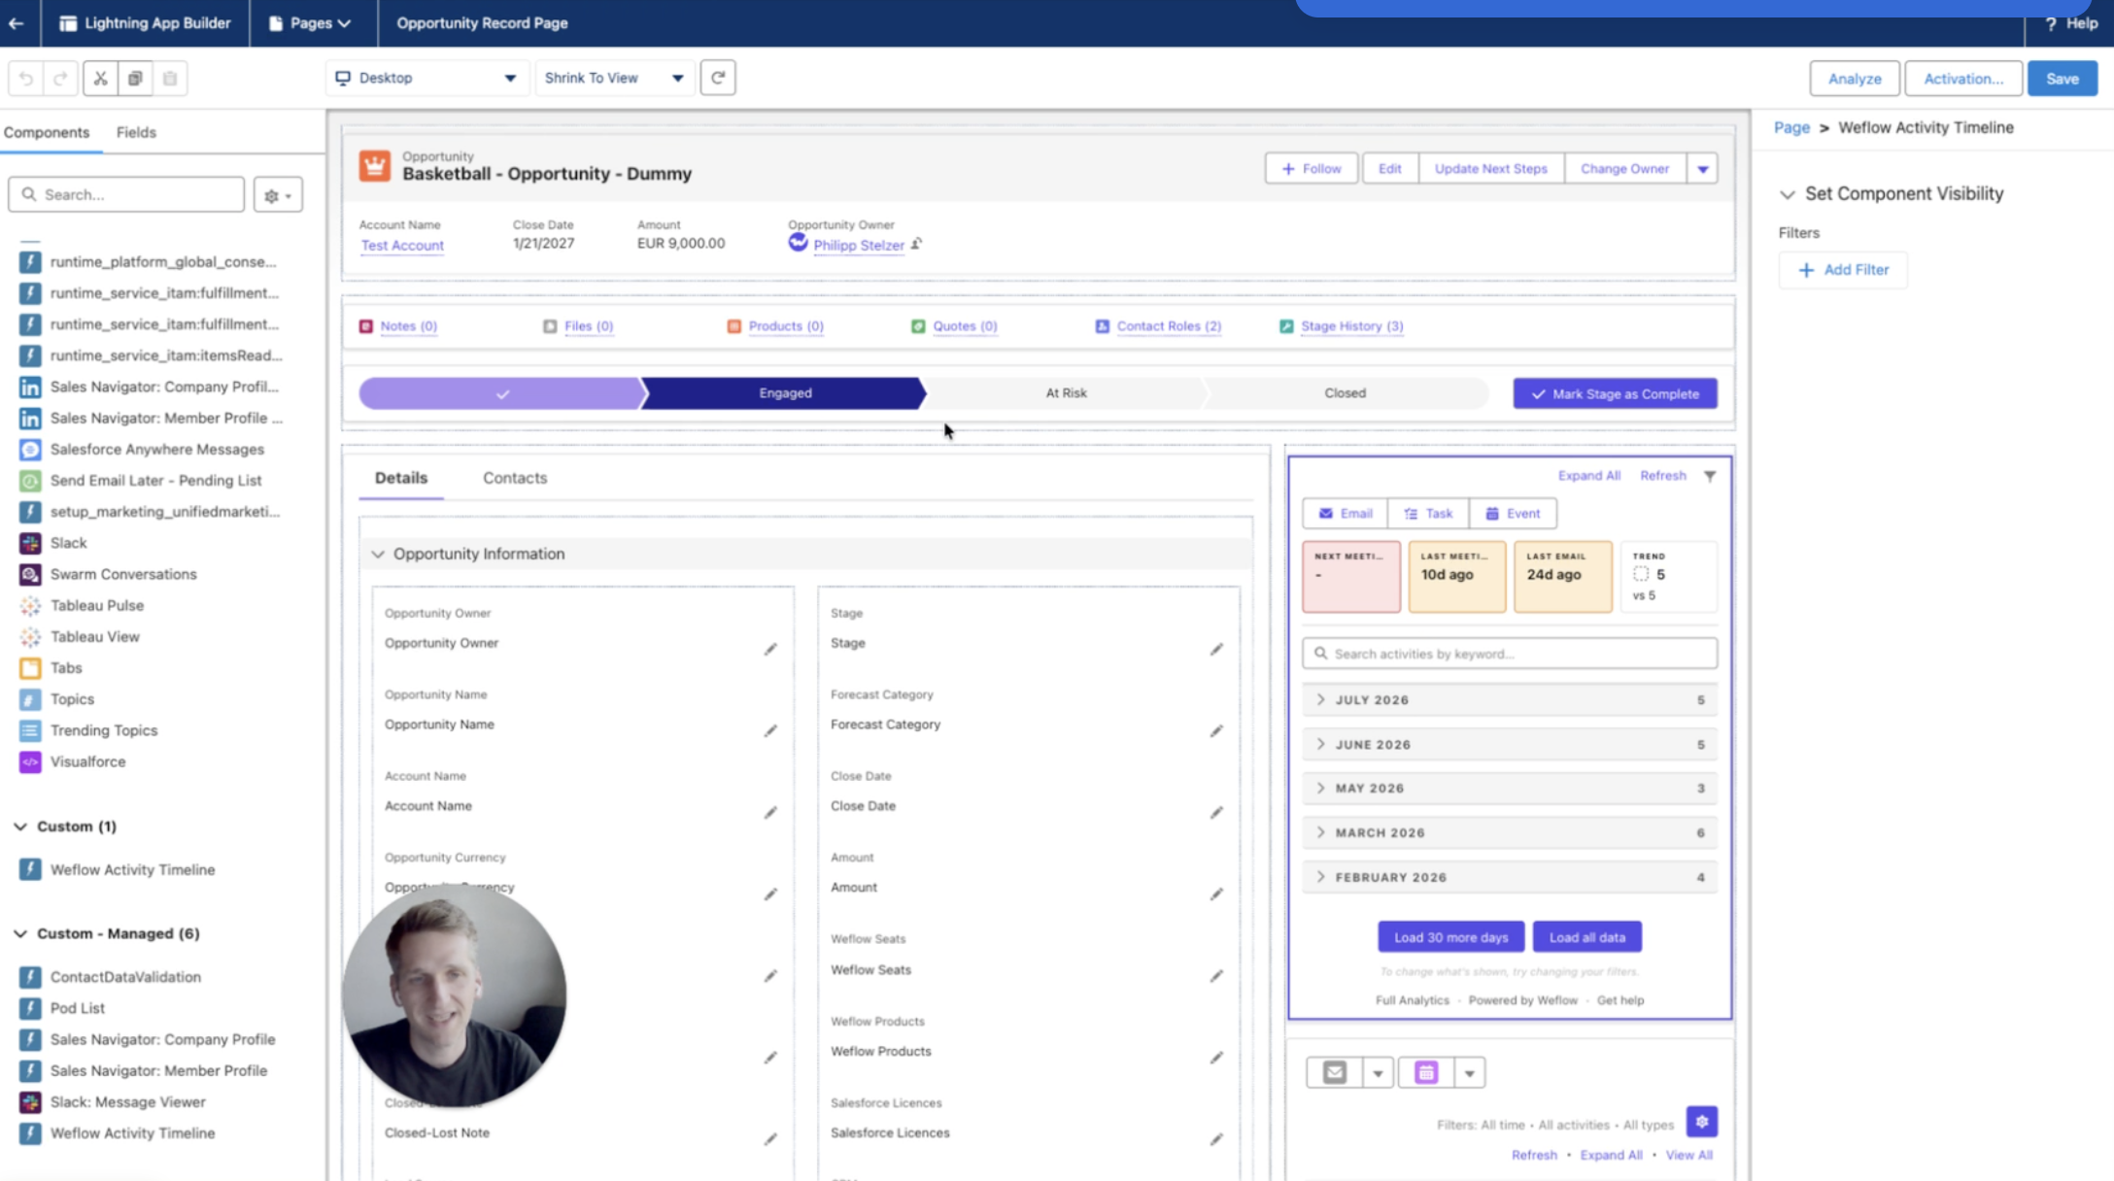Undo the last change
Viewport: 2114px width, 1181px height.
pos(26,78)
